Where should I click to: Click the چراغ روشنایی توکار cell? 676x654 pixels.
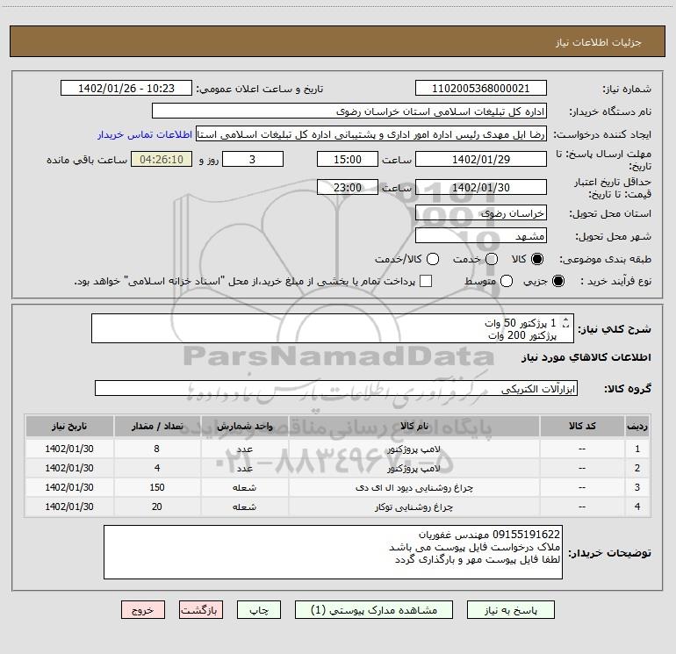(x=414, y=507)
